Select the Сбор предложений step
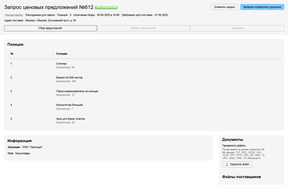 coord(50,28)
